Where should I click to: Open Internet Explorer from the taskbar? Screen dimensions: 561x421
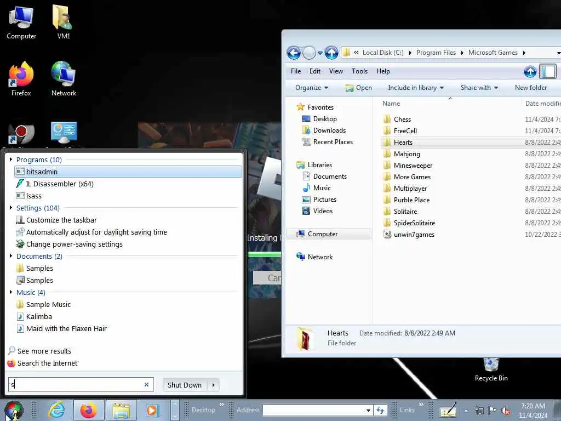56,410
